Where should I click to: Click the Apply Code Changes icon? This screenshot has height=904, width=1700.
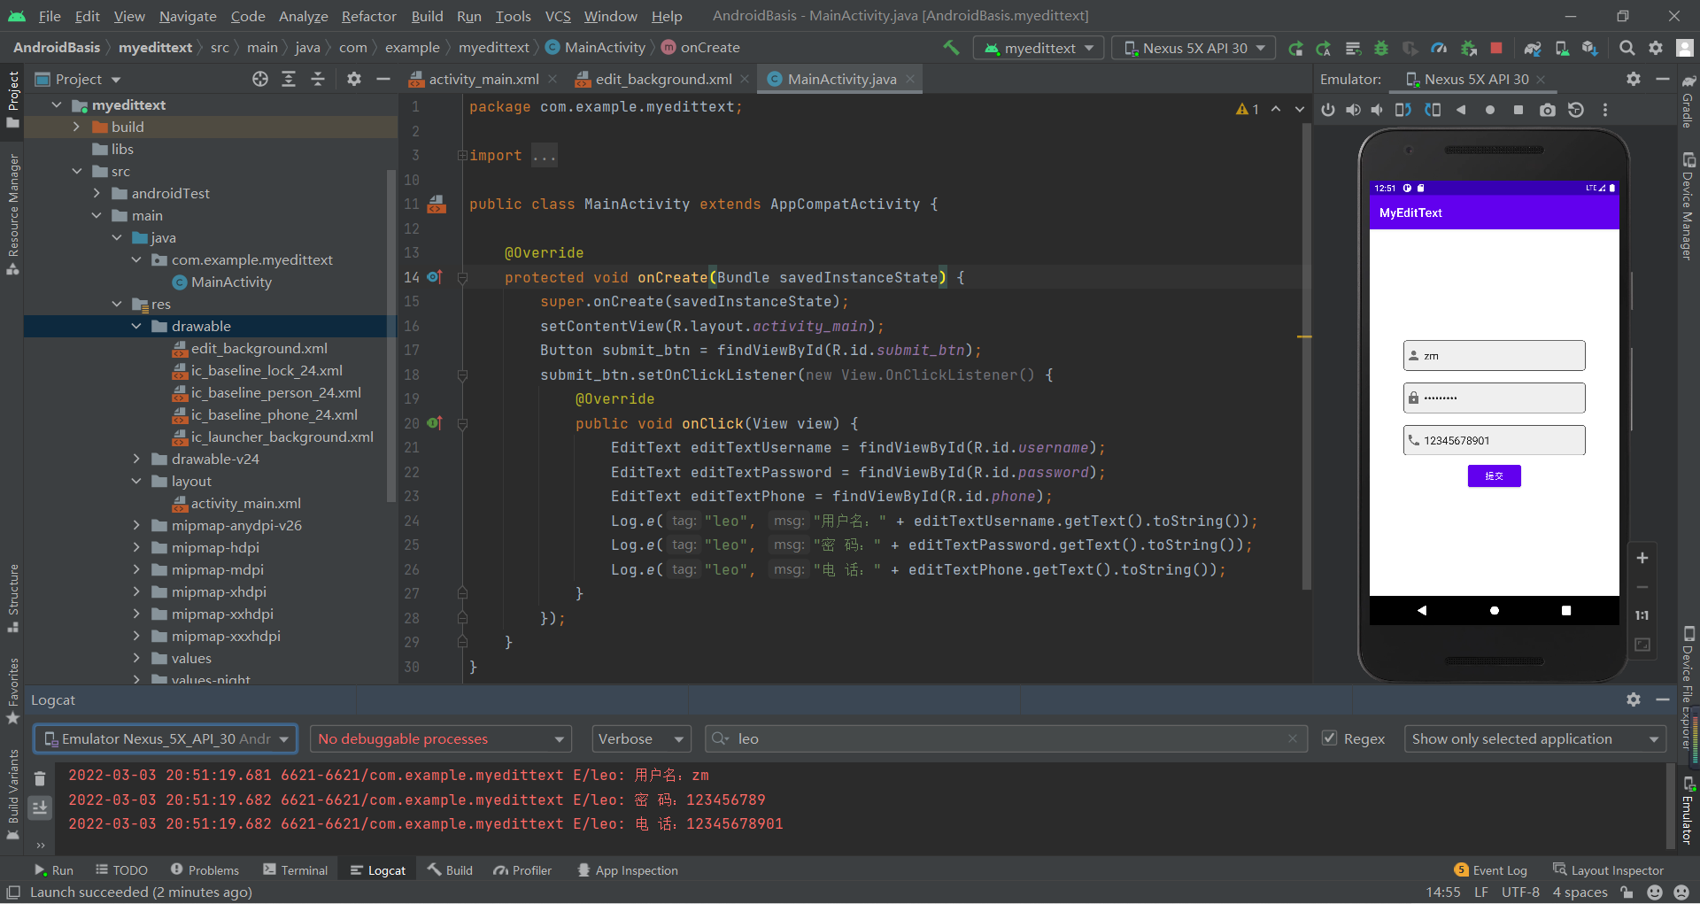tap(1353, 48)
